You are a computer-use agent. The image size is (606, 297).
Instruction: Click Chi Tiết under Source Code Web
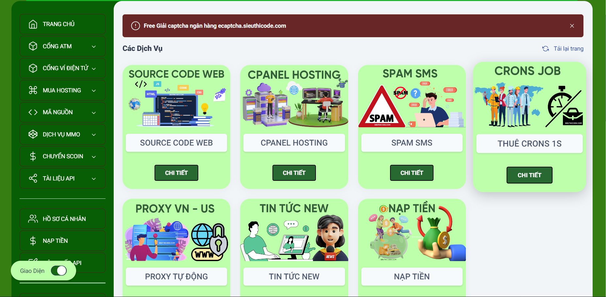(176, 173)
